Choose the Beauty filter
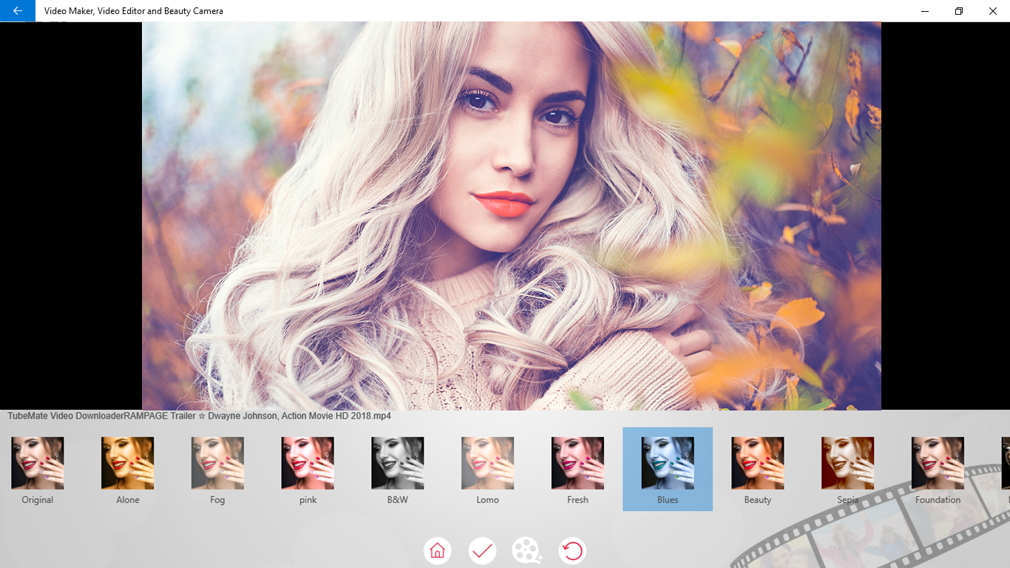Screen dimensions: 1010x568 758,469
